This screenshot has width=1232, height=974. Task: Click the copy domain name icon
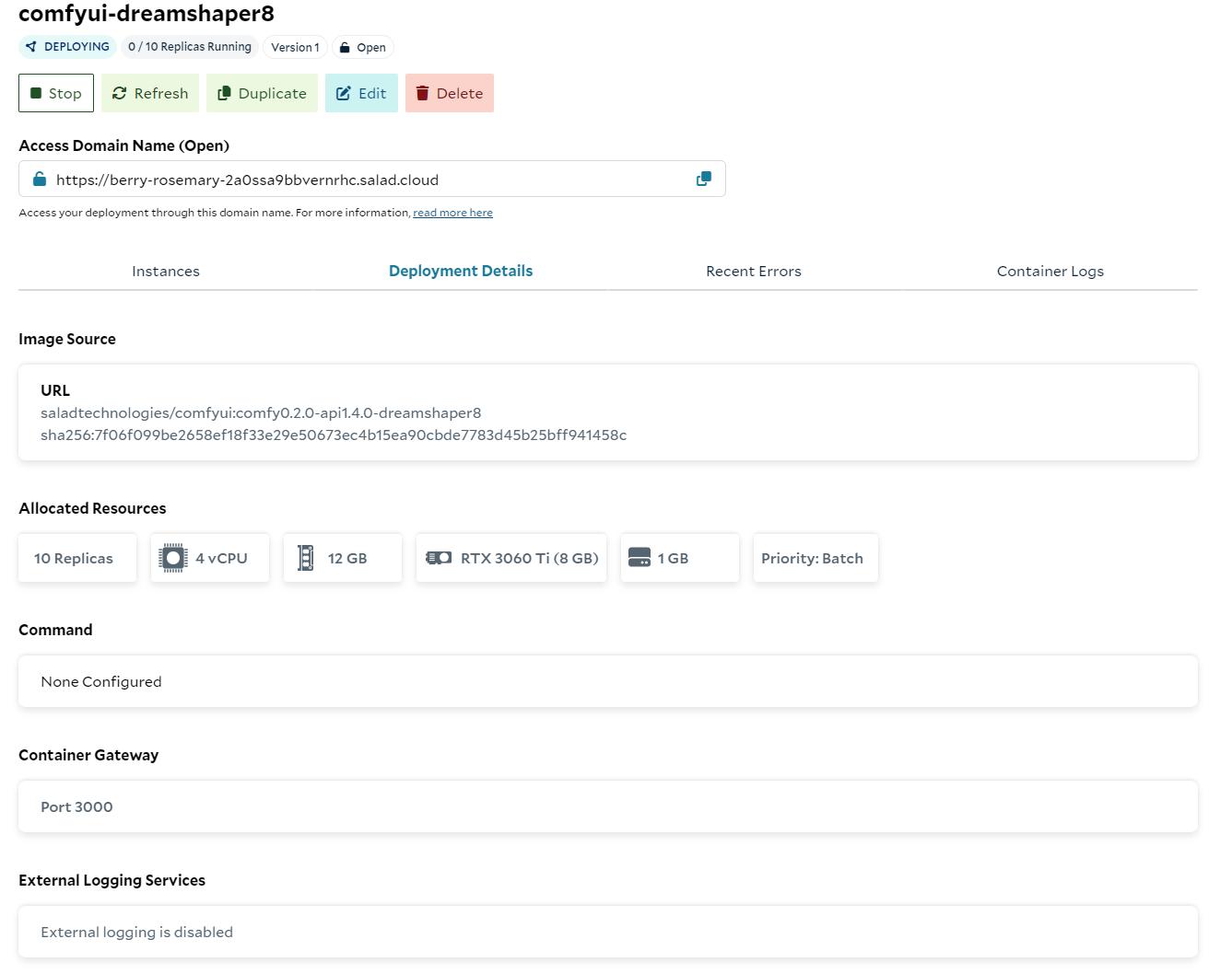click(704, 179)
